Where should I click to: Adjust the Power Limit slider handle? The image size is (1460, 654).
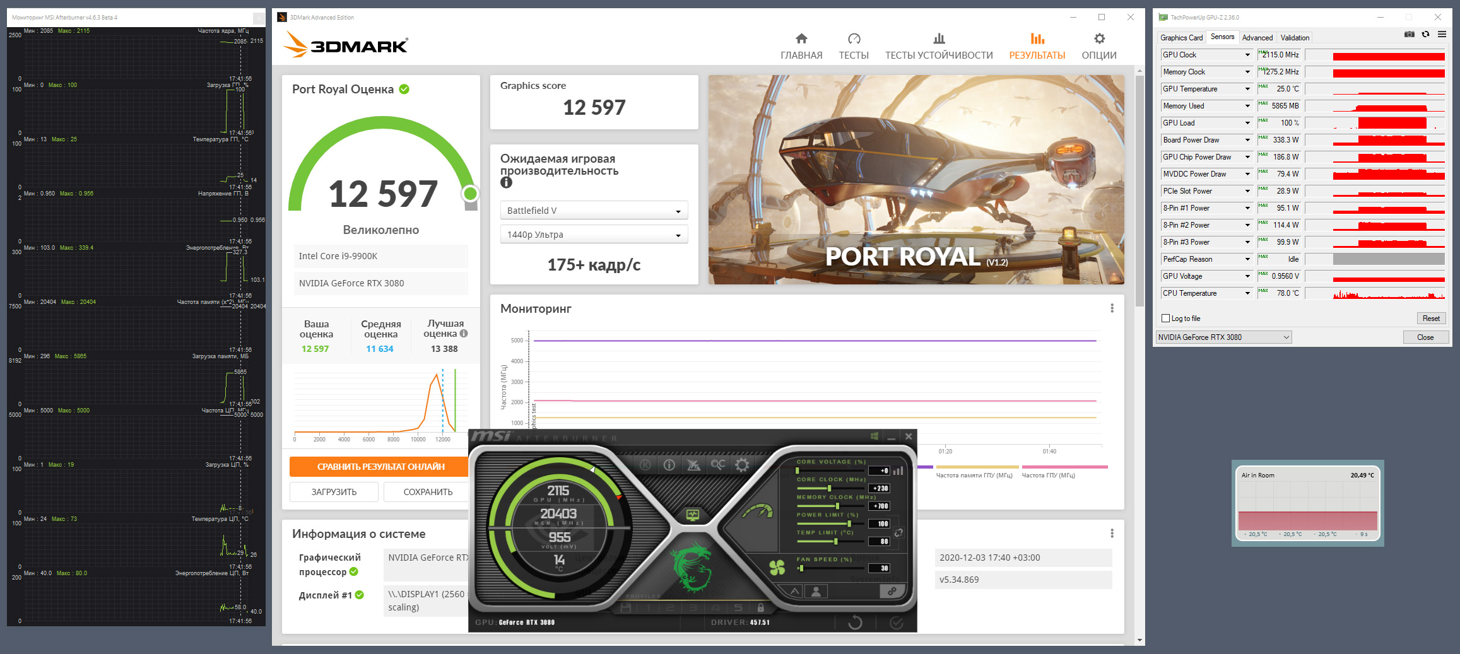pos(849,523)
